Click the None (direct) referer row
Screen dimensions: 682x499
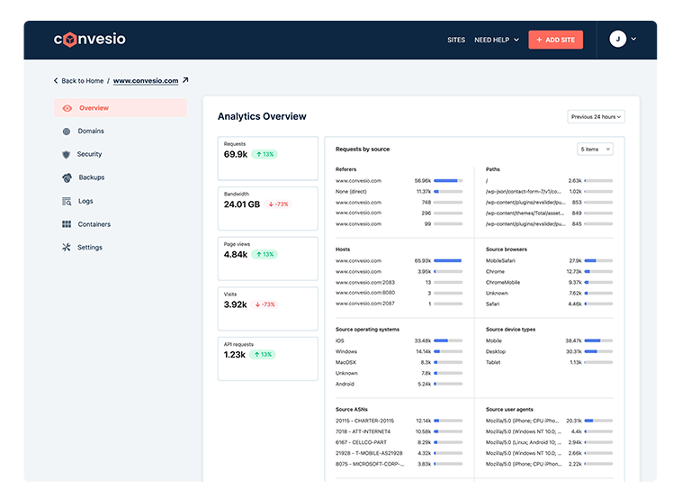[x=399, y=192]
